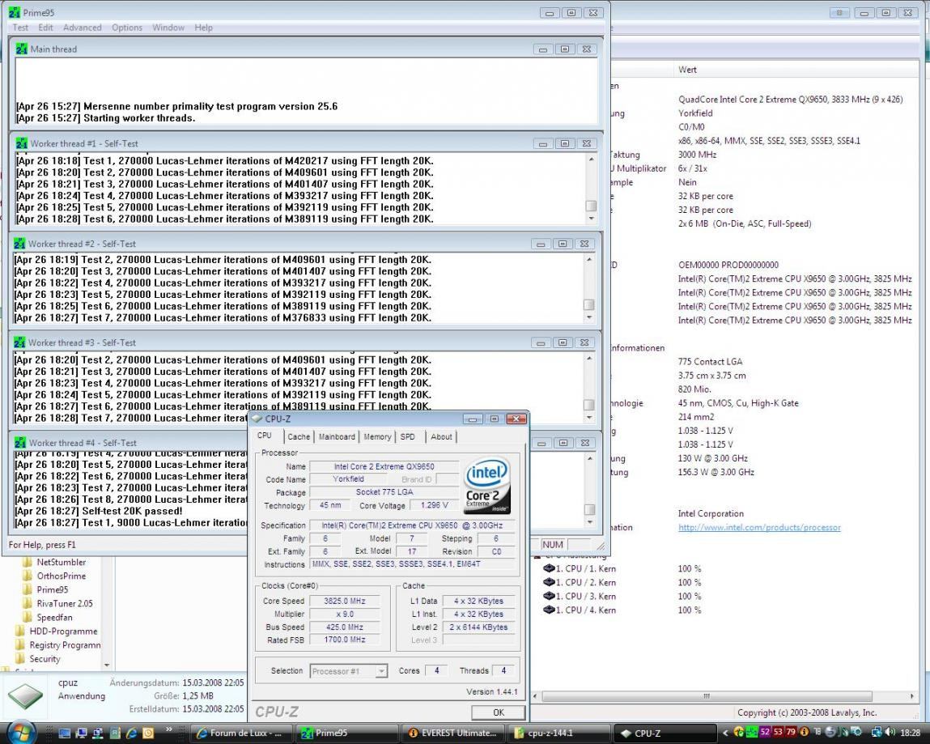Screen dimensions: 930x744
Task: Open the Prime95 folder in tree
Action: (52, 589)
